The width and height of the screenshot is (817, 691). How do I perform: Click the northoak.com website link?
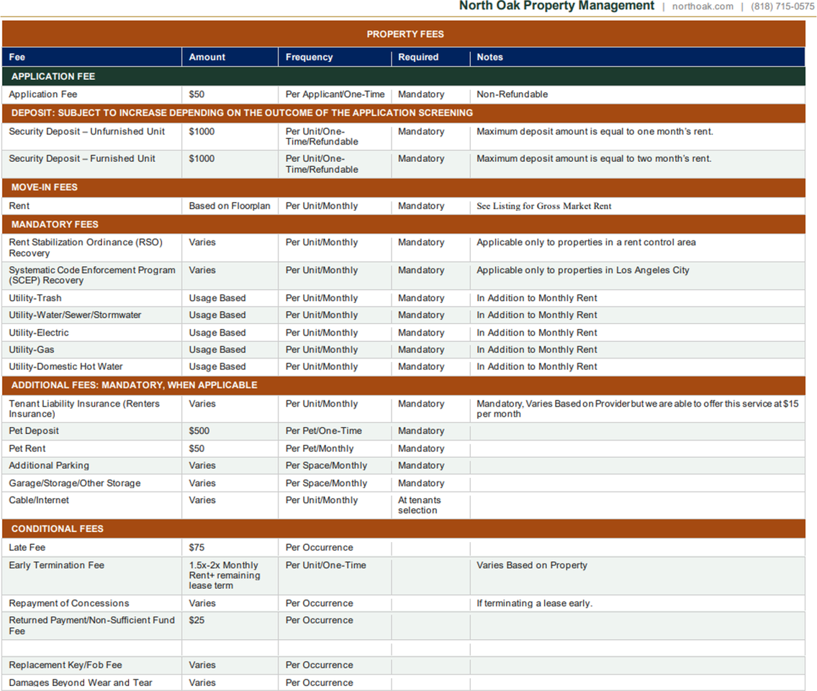(x=703, y=6)
